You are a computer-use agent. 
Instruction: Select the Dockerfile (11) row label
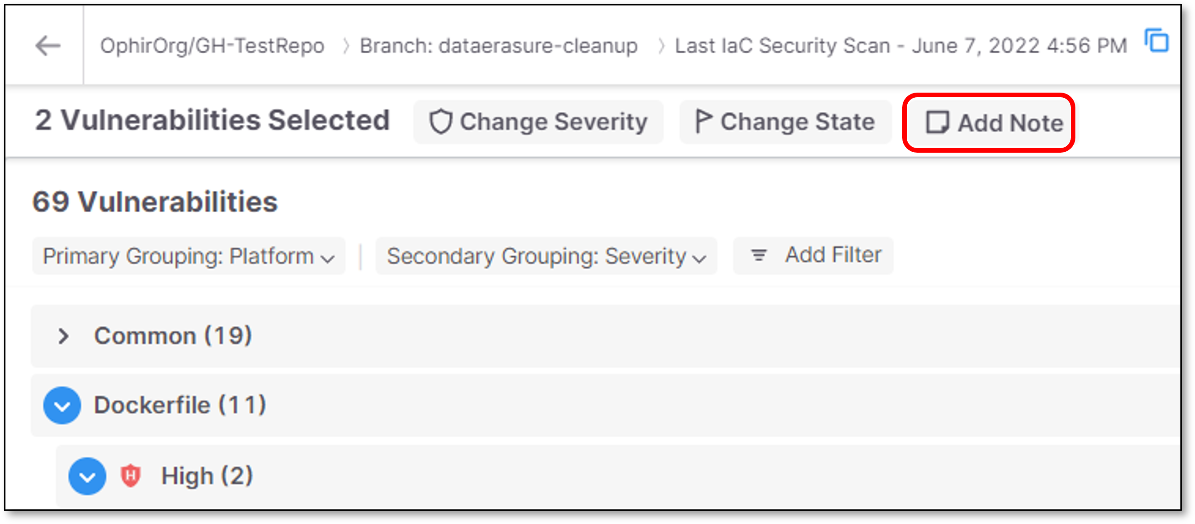(180, 405)
